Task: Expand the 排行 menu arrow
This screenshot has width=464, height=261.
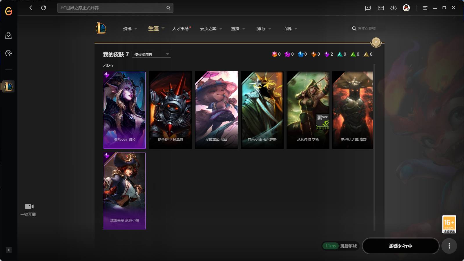Action: pos(270,29)
